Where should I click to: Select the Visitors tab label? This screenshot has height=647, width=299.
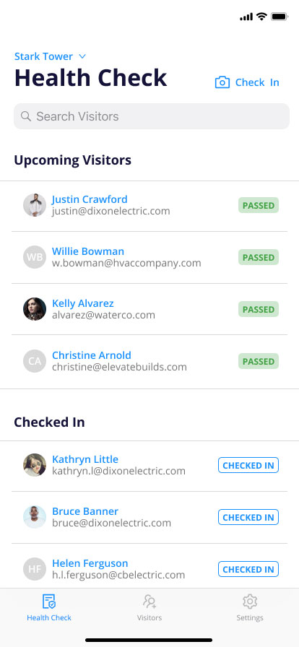[149, 617]
